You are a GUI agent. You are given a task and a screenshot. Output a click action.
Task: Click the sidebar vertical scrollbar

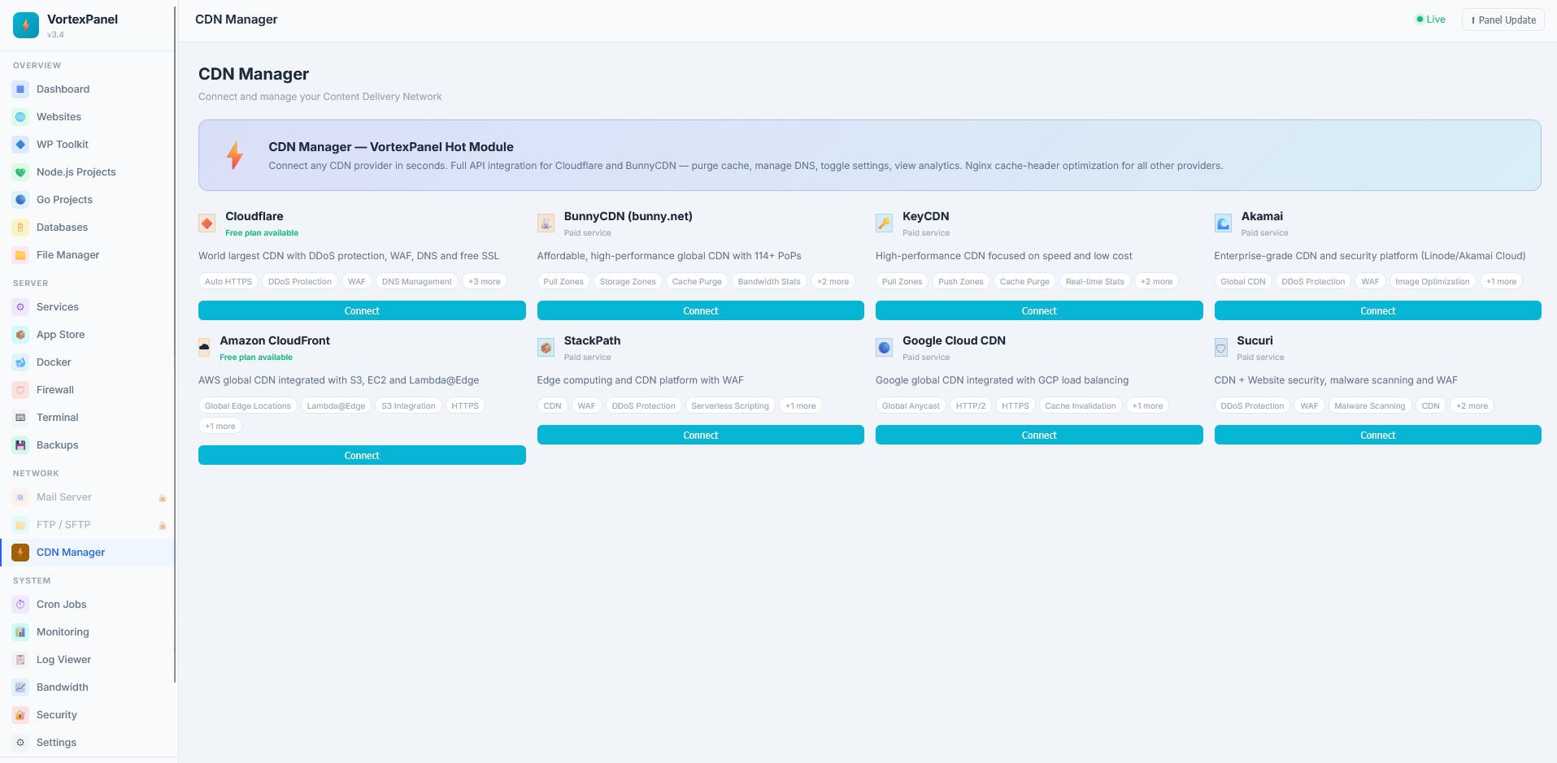pos(176,345)
